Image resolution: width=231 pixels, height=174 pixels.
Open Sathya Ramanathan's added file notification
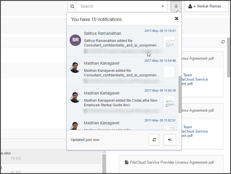(122, 43)
